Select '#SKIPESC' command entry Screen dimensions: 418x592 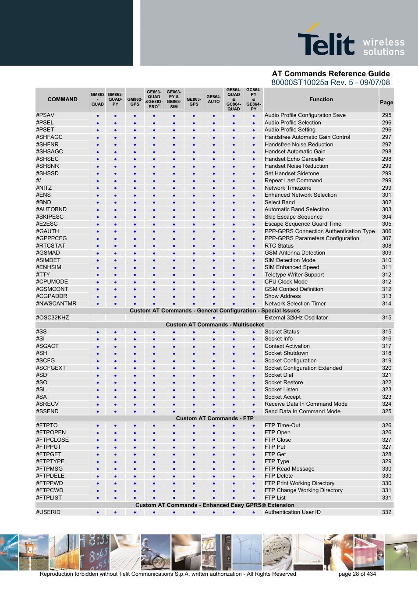tap(50, 217)
